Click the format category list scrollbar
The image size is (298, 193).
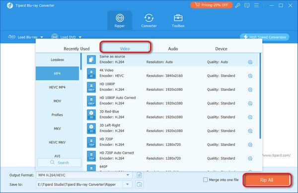tap(81, 62)
